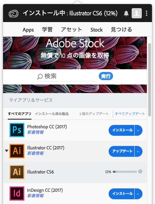This screenshot has height=204, width=155.
Task: Collapse the Illustrator CC versions triangle
Action: 6,151
